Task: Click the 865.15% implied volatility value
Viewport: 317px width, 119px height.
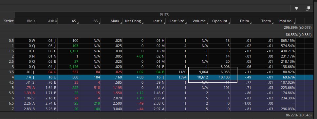Action: click(x=288, y=41)
